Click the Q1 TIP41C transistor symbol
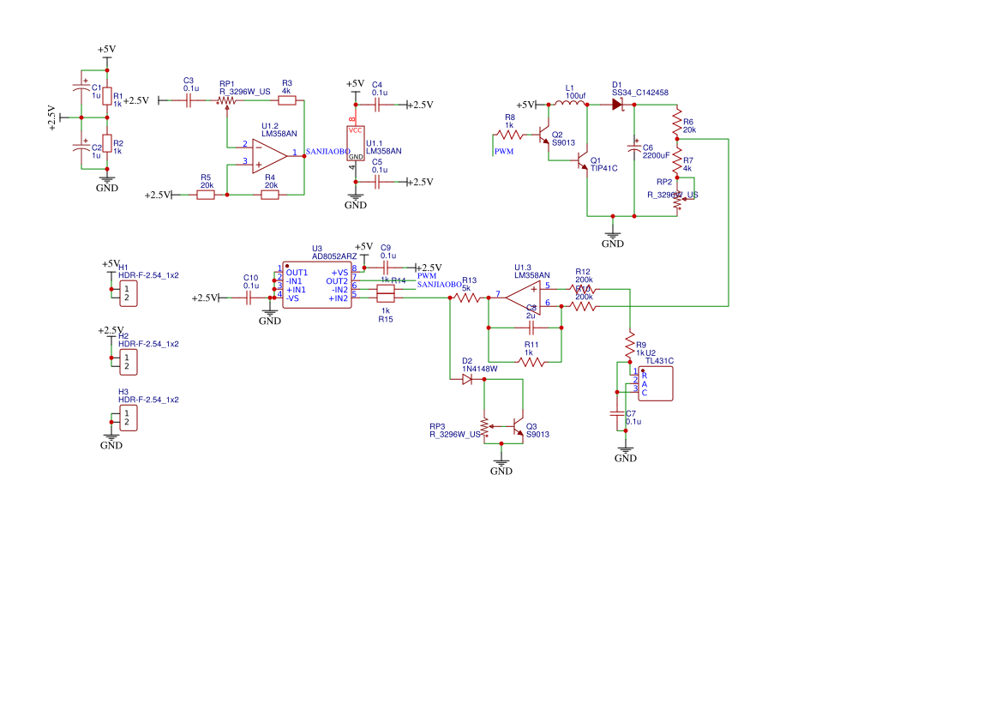The image size is (1002, 710). (x=582, y=160)
